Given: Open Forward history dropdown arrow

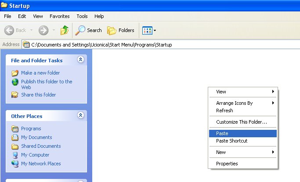Looking at the screenshot, I should (54, 30).
